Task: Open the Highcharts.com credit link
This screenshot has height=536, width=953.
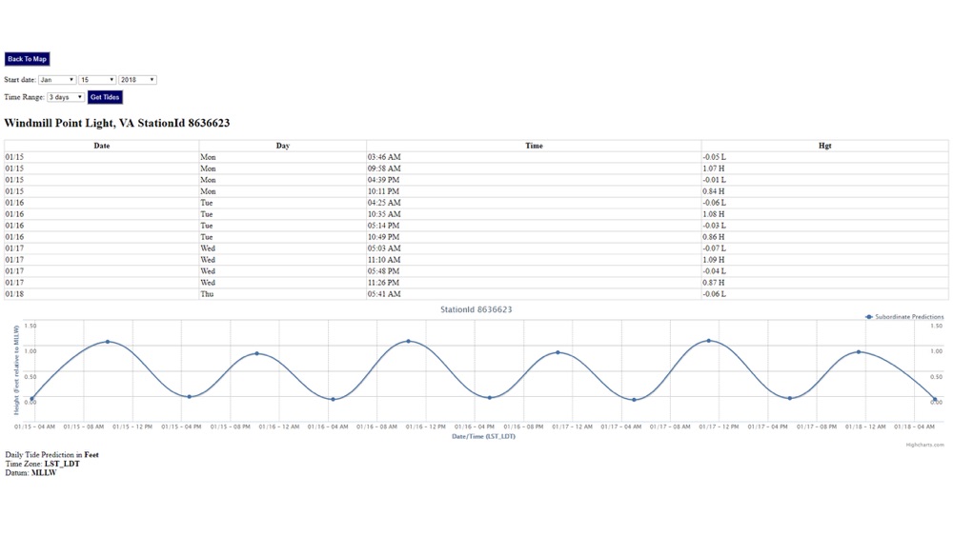Action: click(924, 445)
